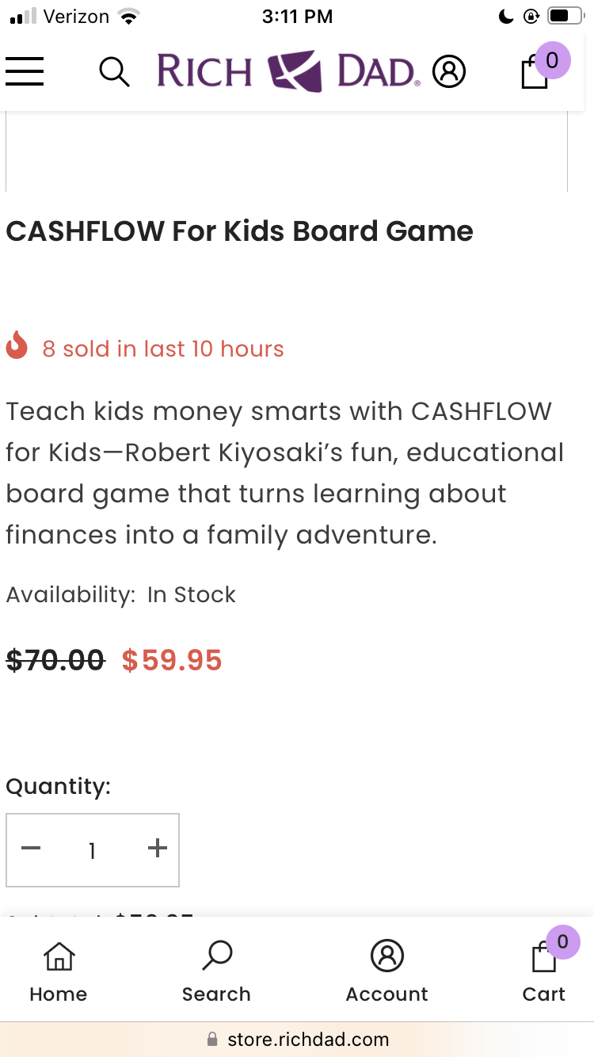Tap the bottom Cart count badge
Image resolution: width=594 pixels, height=1057 pixels.
[563, 942]
